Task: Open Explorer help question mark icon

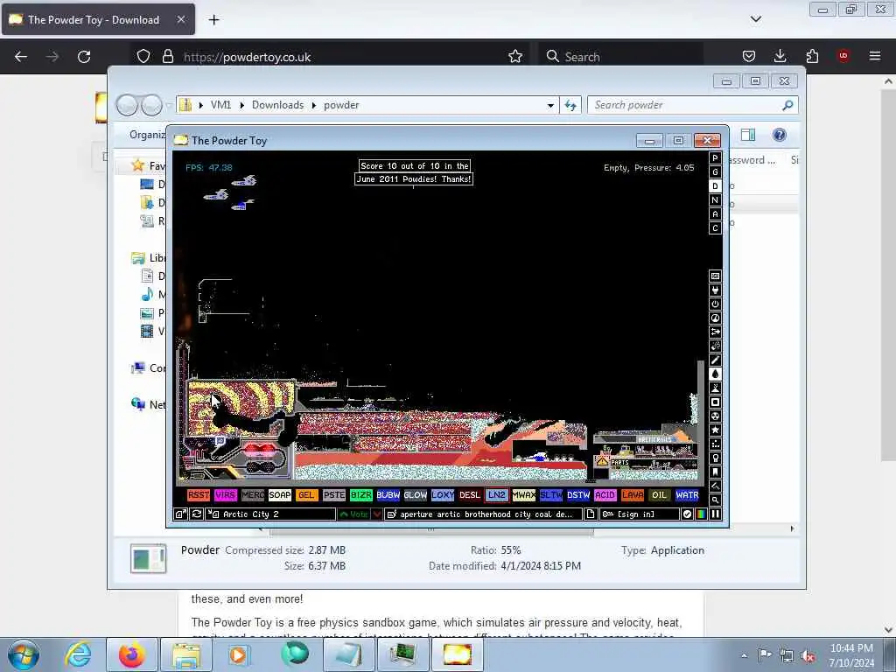Action: coord(779,135)
